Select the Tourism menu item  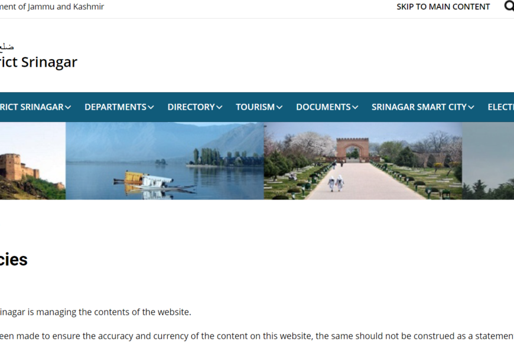point(255,107)
